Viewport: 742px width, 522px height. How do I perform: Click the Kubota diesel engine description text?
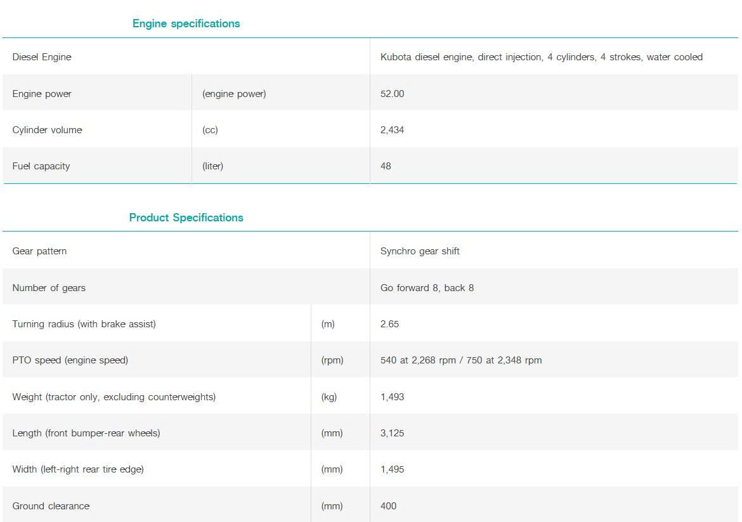541,57
